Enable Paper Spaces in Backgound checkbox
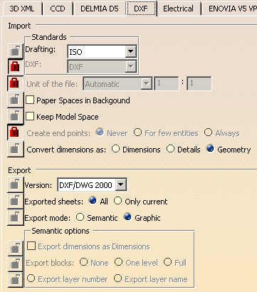 (30, 100)
